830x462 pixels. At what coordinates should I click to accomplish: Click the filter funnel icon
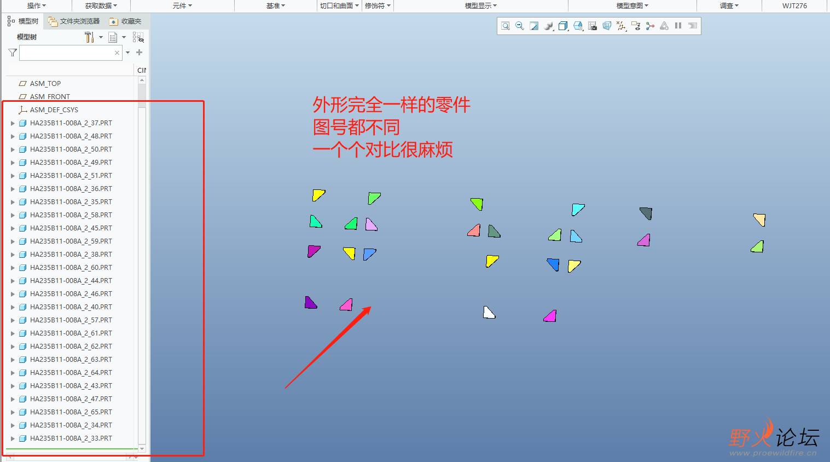click(13, 53)
